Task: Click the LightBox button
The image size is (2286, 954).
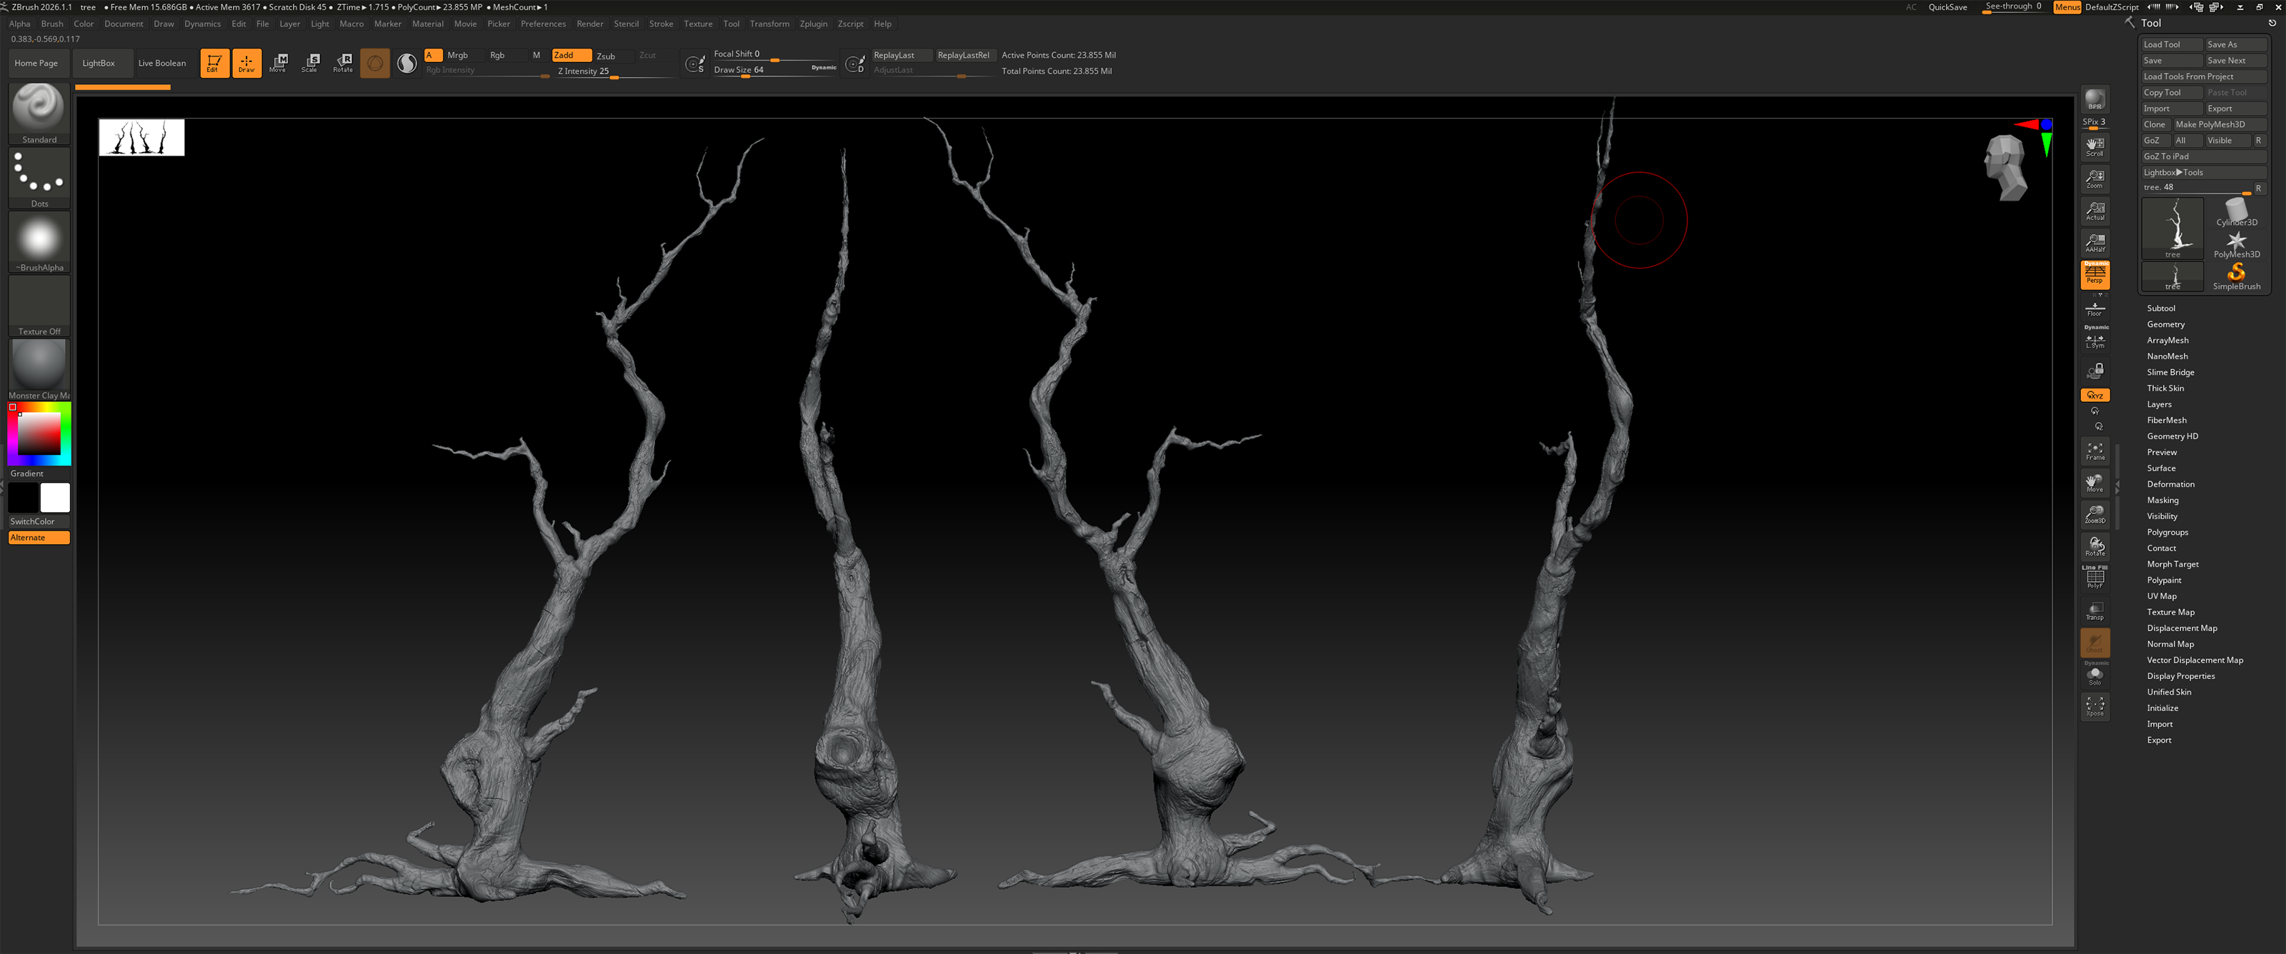Action: [x=99, y=63]
